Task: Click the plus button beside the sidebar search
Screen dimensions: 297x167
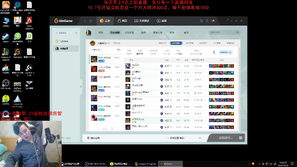Action: tap(76, 33)
